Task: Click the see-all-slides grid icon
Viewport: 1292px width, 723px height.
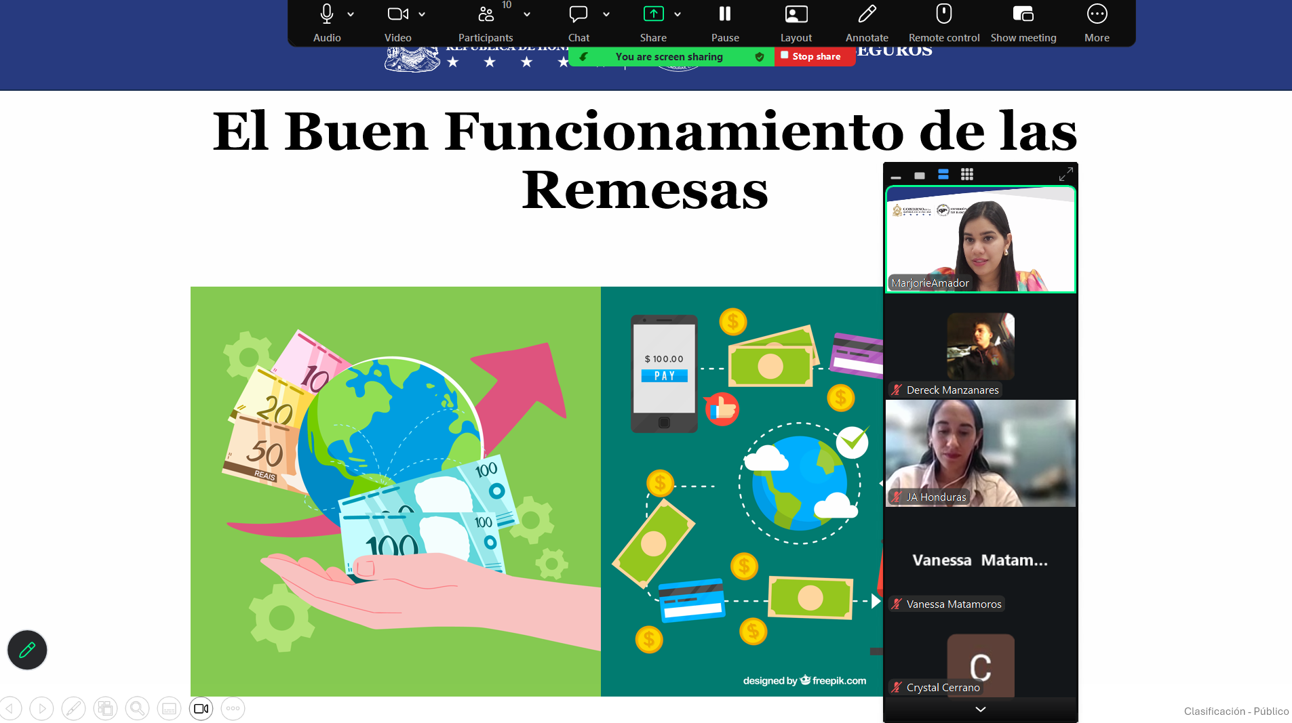Action: [105, 709]
